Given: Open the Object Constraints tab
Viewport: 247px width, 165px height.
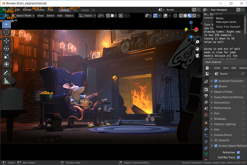Looking at the screenshot, I should (x=206, y=148).
